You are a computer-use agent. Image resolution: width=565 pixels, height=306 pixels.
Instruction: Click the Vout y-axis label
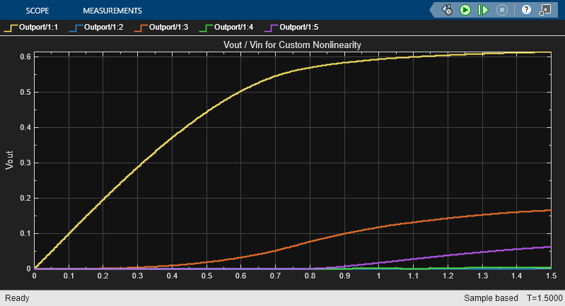point(9,160)
